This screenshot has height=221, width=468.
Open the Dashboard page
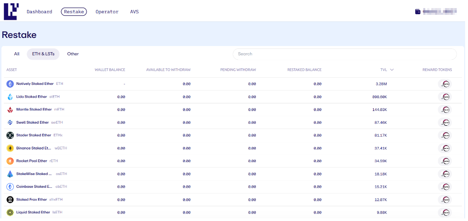click(x=39, y=12)
